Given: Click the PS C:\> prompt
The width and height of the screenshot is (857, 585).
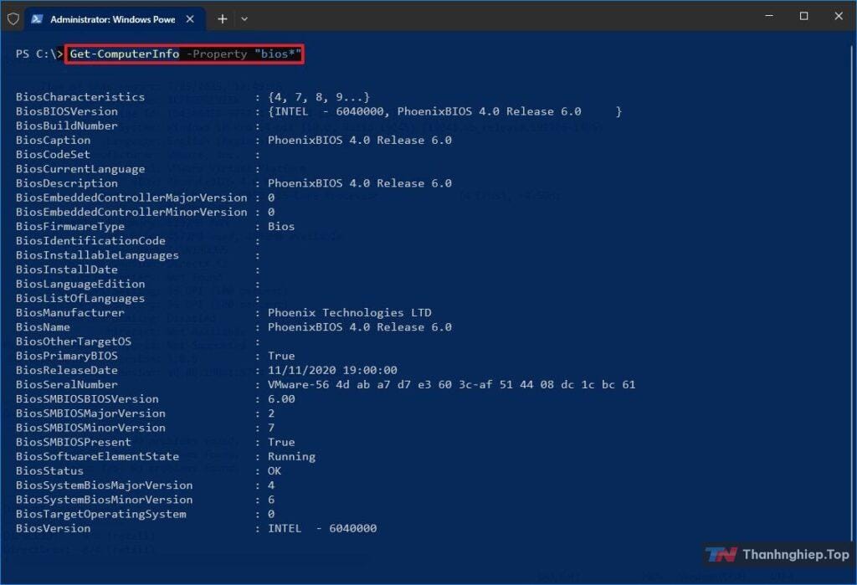Looking at the screenshot, I should click(38, 54).
